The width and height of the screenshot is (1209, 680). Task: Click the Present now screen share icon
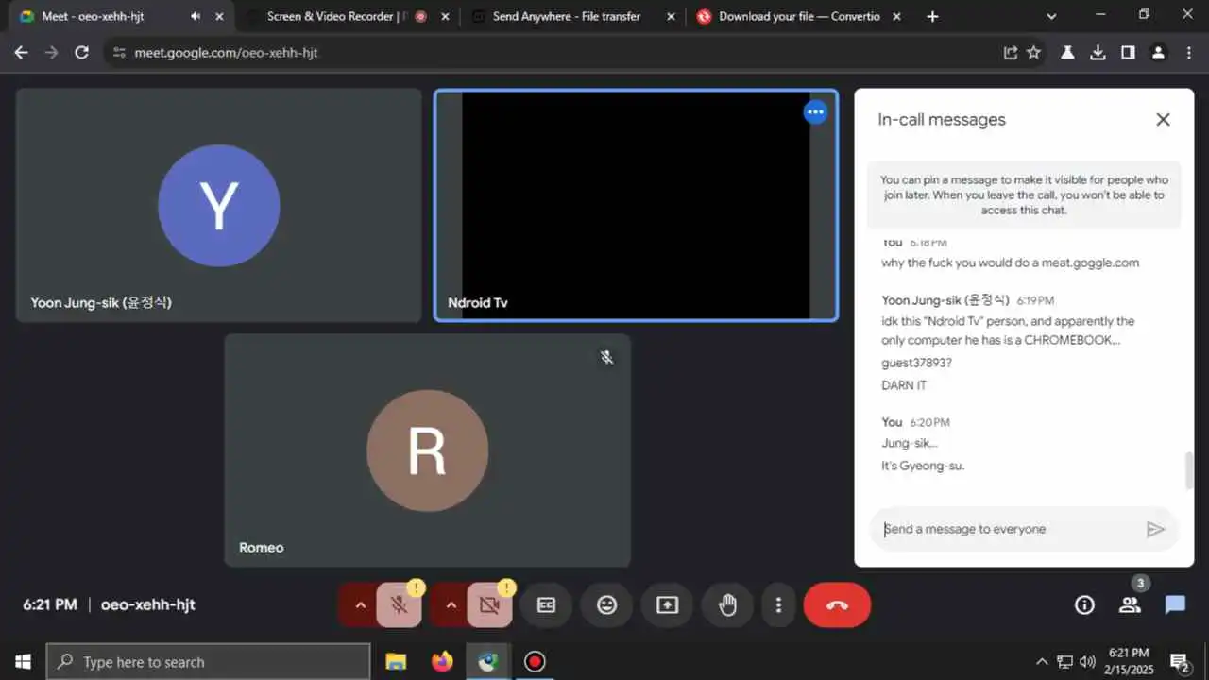[667, 605]
